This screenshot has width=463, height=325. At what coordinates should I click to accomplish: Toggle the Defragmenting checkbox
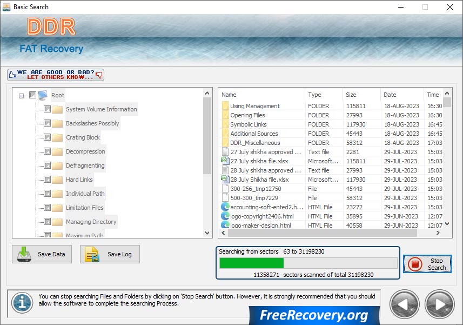click(x=47, y=165)
